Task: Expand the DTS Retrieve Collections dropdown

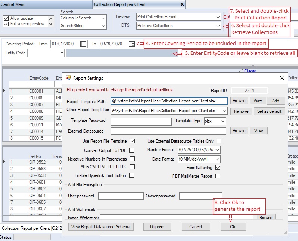Action: (x=218, y=26)
